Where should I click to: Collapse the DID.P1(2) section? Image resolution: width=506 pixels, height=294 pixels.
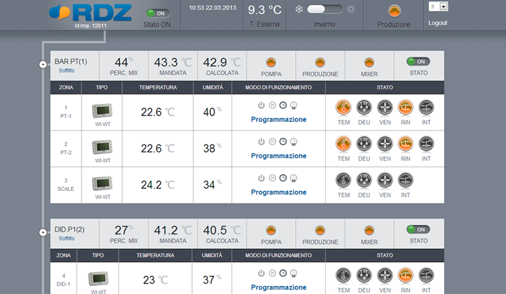[x=44, y=232]
